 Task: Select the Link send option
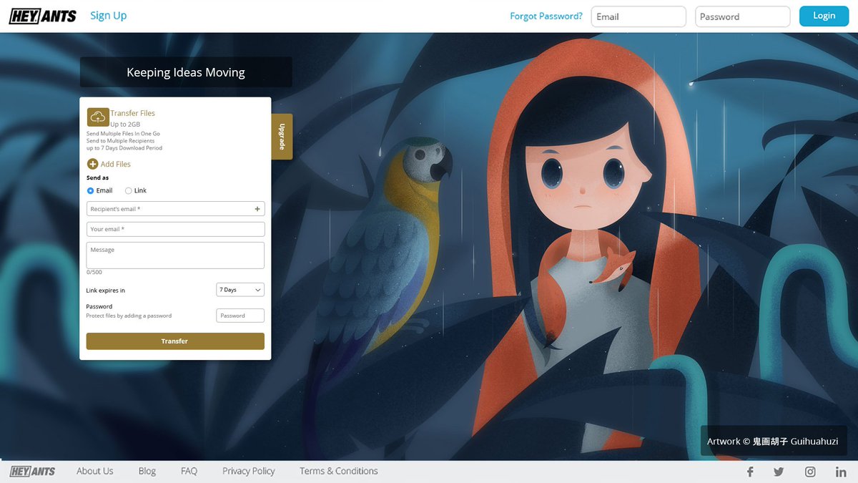tap(129, 191)
